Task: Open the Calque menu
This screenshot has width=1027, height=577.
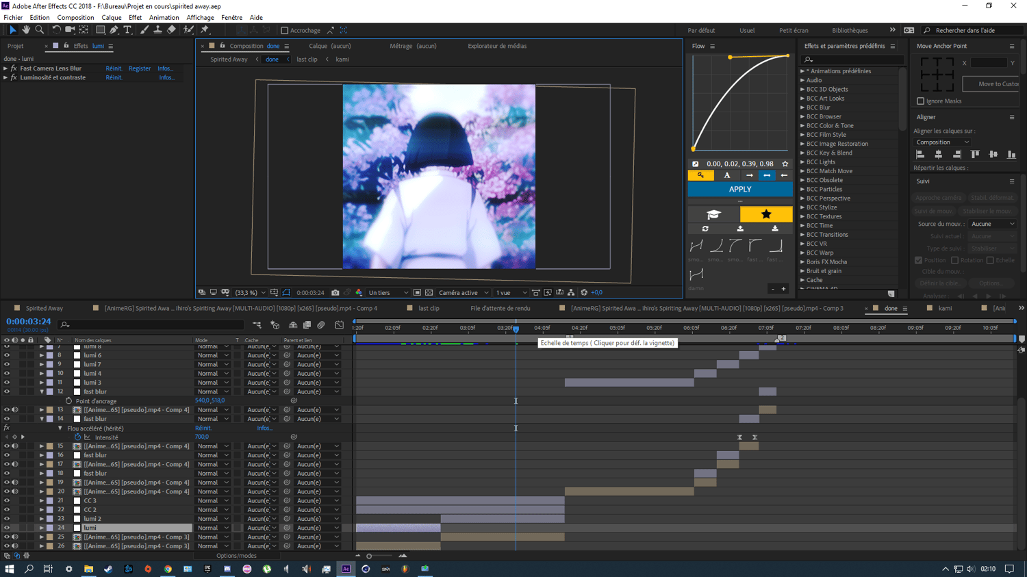Action: tap(111, 18)
